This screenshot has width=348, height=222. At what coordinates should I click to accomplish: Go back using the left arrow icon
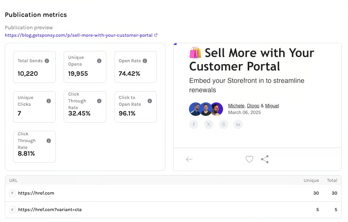189,159
